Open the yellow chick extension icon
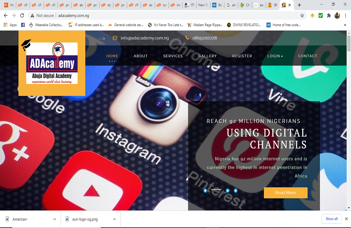This screenshot has height=228, width=351. tap(312, 16)
